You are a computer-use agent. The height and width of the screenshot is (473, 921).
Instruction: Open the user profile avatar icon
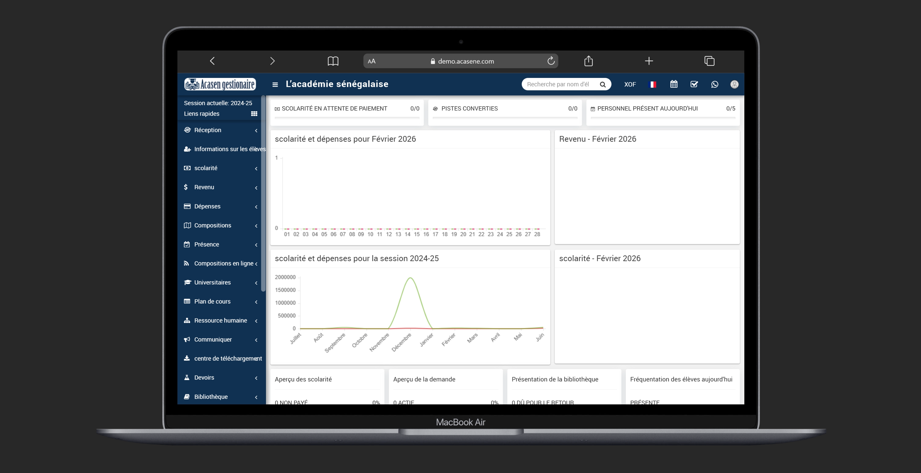click(x=734, y=84)
